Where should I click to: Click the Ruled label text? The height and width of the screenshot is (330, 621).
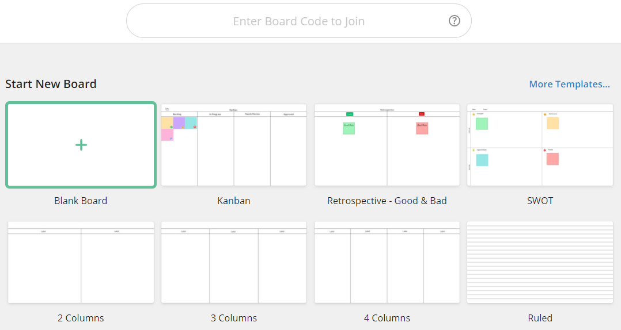click(x=540, y=318)
